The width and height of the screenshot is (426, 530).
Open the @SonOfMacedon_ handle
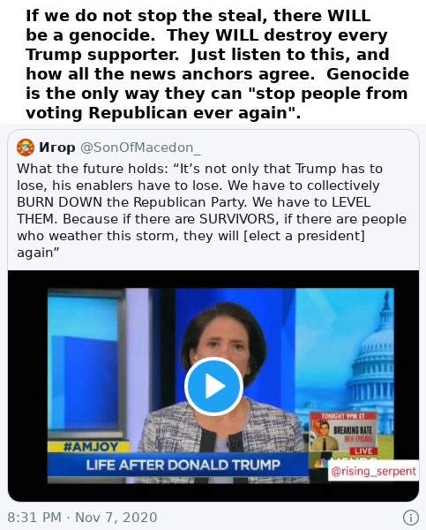pos(141,148)
